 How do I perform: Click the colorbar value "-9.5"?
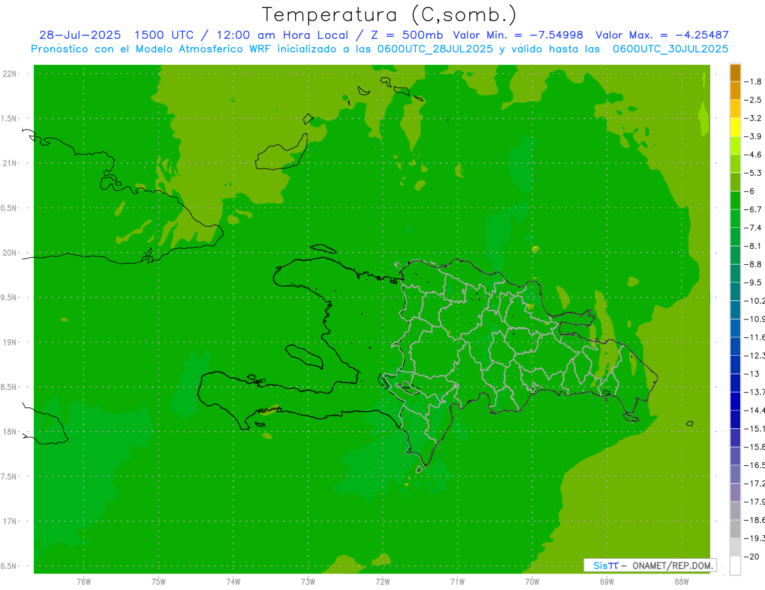click(754, 282)
